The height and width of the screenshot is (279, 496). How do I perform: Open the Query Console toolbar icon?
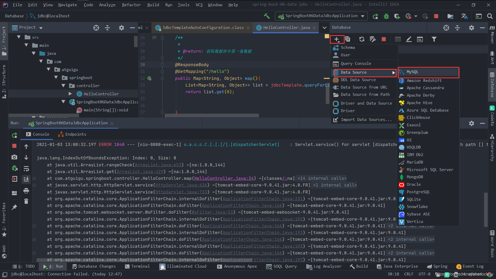pyautogui.click(x=420, y=39)
